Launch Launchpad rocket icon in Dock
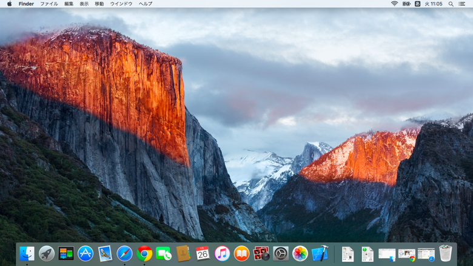Viewport: 473px width, 266px height. coord(47,253)
